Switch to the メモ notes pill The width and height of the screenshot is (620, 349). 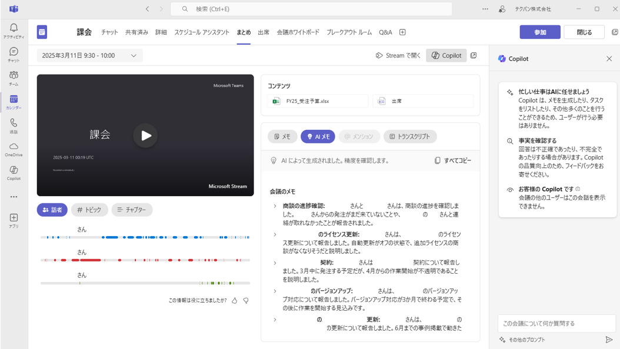pos(282,136)
